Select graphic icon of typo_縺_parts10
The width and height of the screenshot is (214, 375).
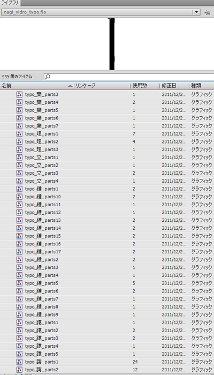19,197
